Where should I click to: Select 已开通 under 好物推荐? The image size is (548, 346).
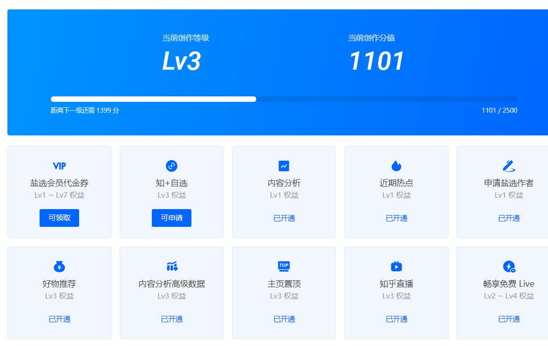pos(59,319)
